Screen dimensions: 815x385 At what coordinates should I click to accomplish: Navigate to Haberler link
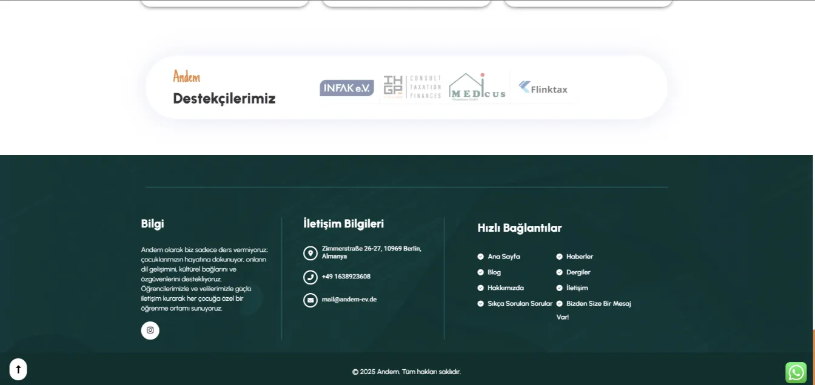tap(579, 257)
